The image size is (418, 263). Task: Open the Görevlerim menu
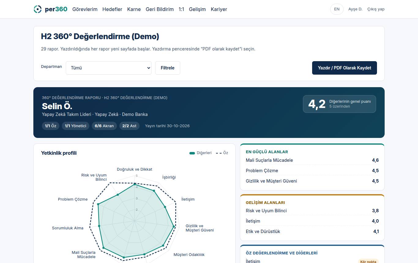[x=85, y=9]
